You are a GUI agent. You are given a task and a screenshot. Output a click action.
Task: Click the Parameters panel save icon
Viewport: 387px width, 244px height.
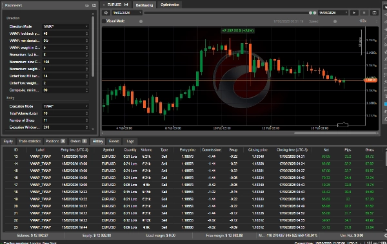[x=94, y=5]
